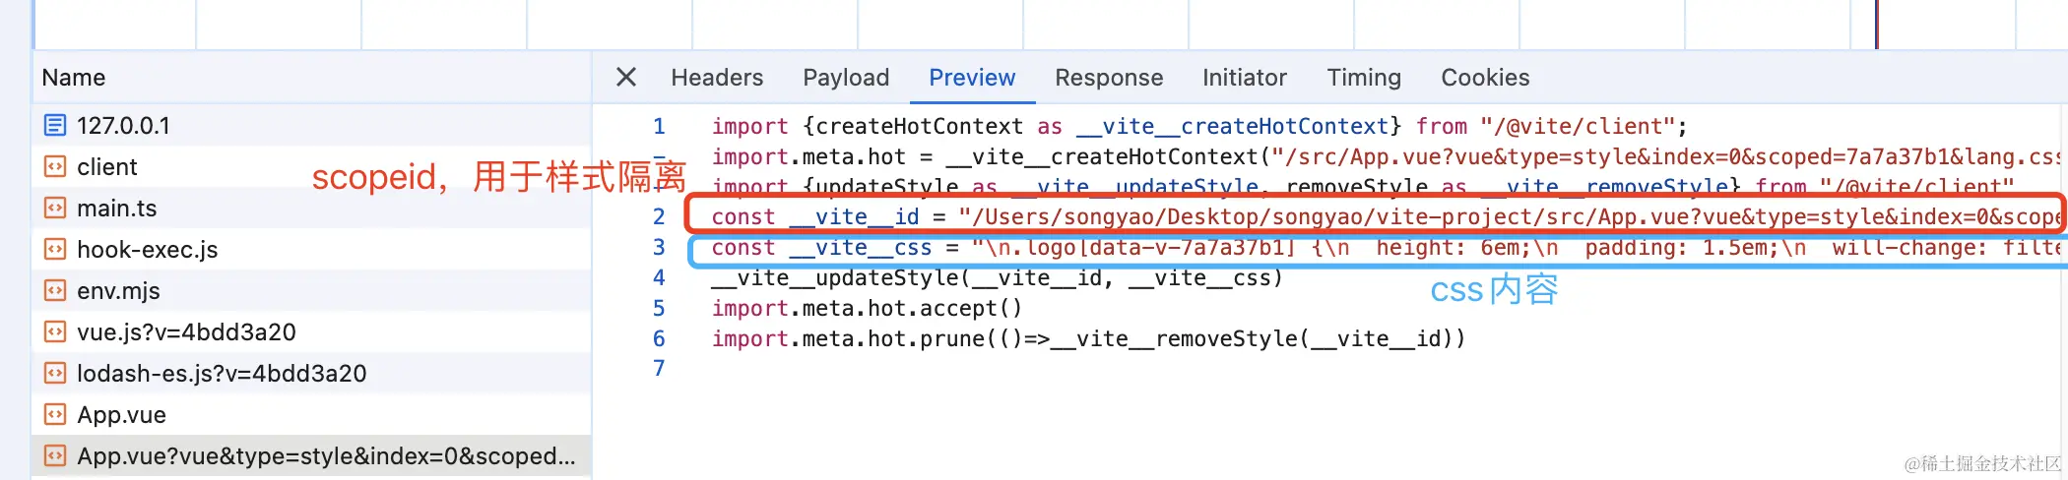Click line number 1 in preview
This screenshot has height=480, width=2068.
pos(659,126)
